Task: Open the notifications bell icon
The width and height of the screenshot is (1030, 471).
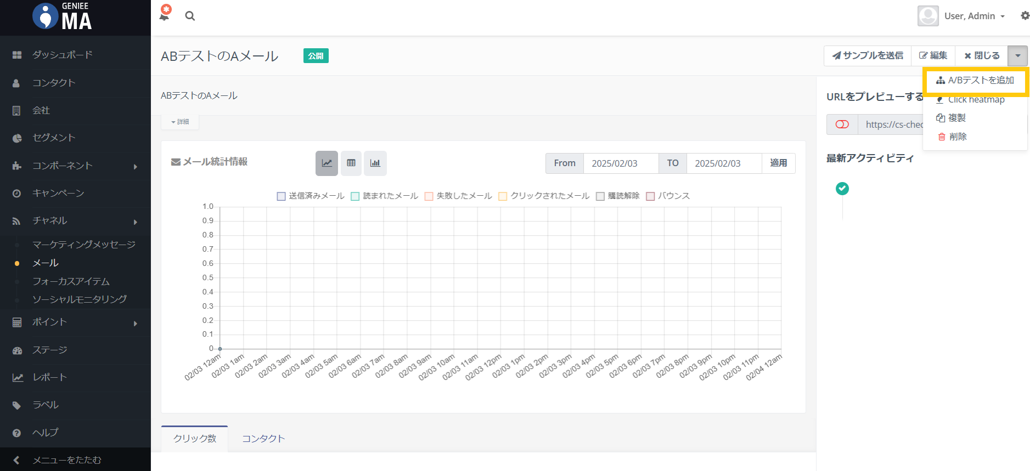Action: point(164,15)
